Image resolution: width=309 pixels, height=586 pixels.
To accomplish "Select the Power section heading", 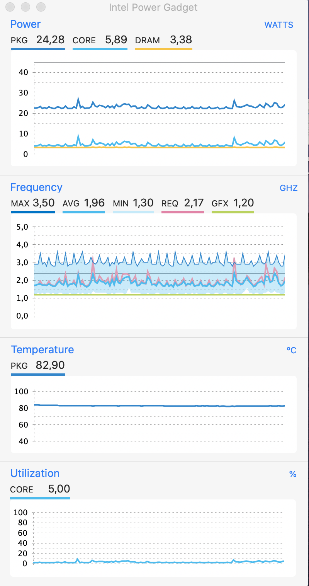I will tap(25, 24).
